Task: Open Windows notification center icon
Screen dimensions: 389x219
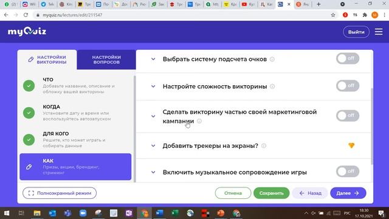Action: 382,213
